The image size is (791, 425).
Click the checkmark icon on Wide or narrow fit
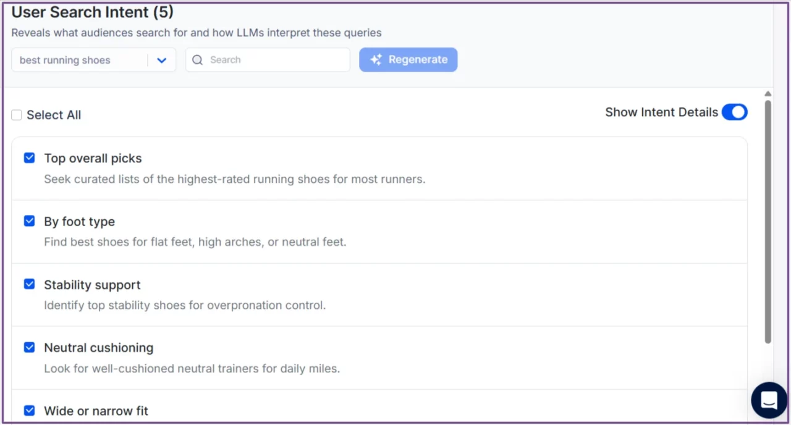click(x=29, y=410)
